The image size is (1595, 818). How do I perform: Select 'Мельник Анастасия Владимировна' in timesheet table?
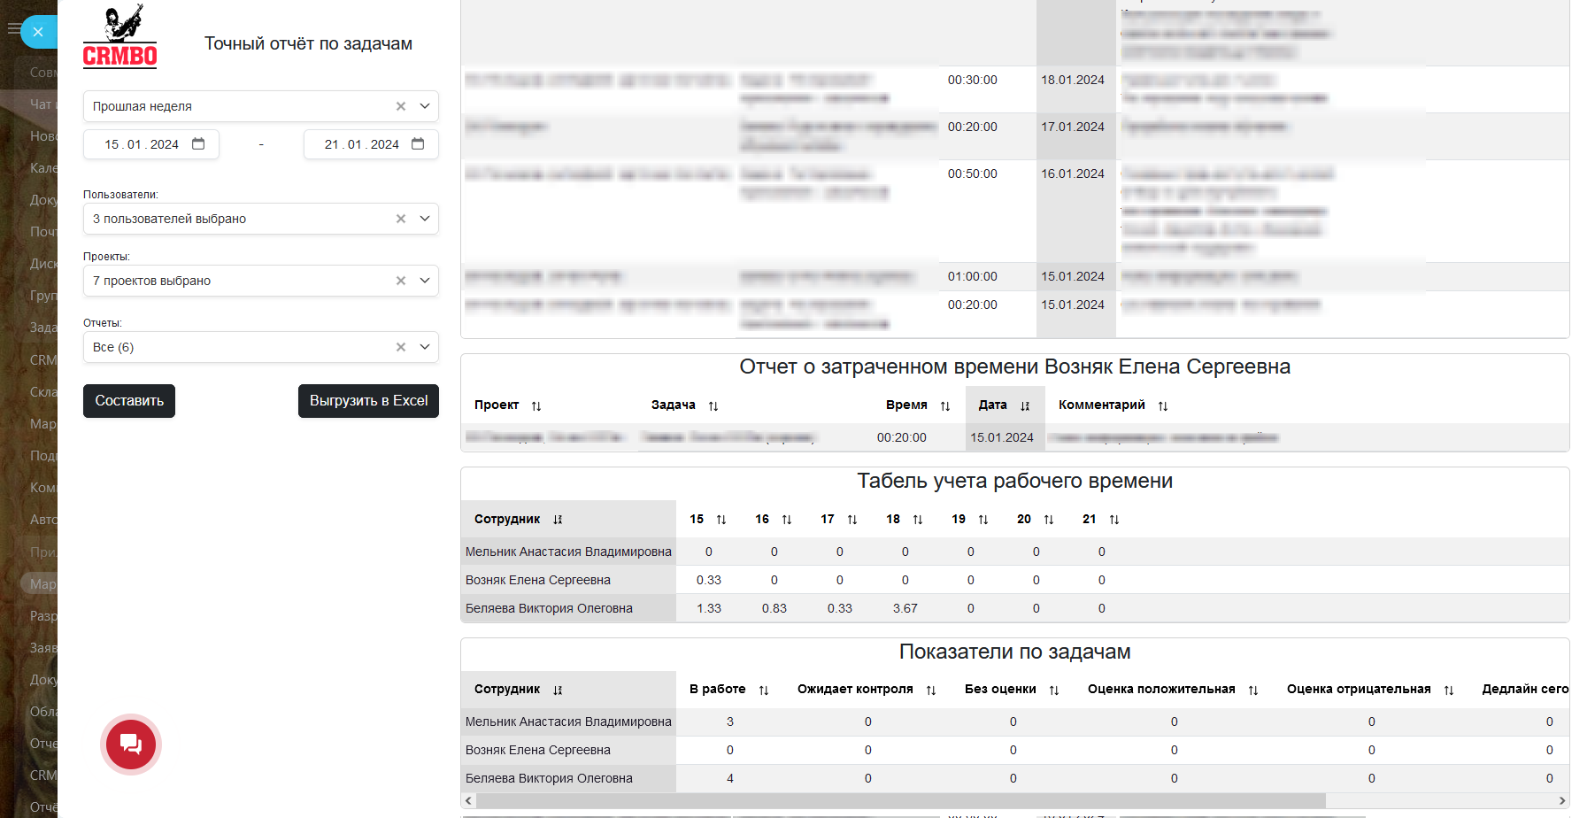568,552
